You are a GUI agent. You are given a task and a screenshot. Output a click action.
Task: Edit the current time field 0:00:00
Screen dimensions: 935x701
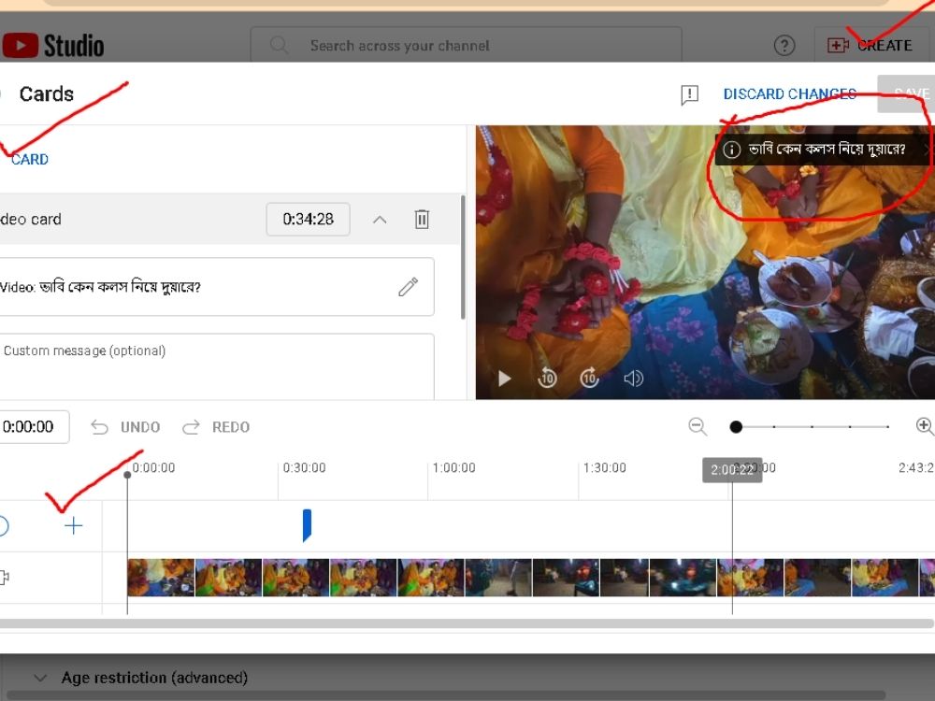(x=34, y=427)
